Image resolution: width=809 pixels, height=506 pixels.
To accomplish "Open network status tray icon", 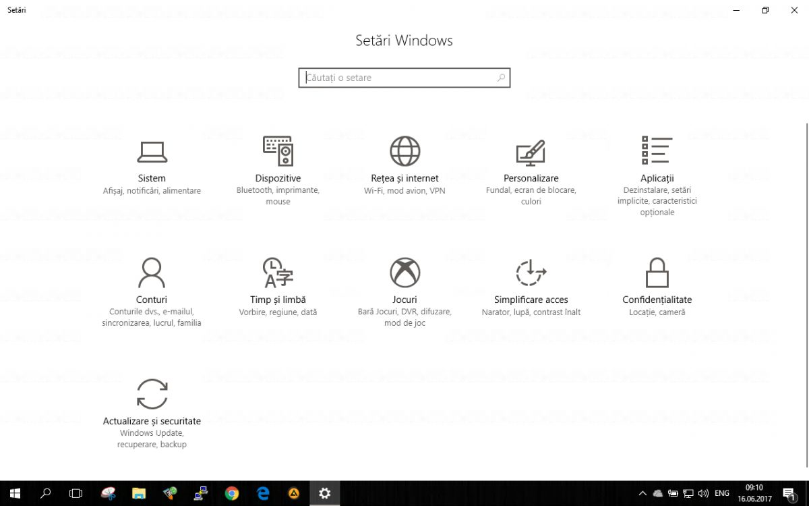I will tap(688, 493).
